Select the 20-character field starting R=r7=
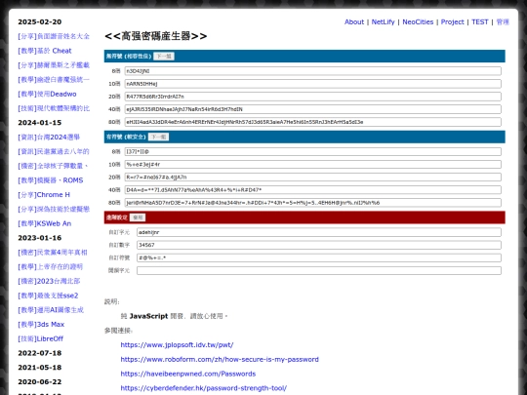 pyautogui.click(x=313, y=177)
